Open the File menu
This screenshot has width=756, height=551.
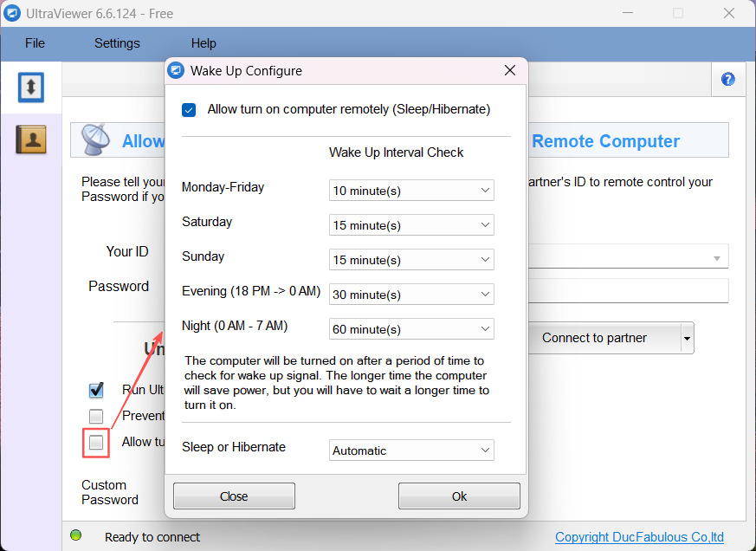[x=35, y=43]
